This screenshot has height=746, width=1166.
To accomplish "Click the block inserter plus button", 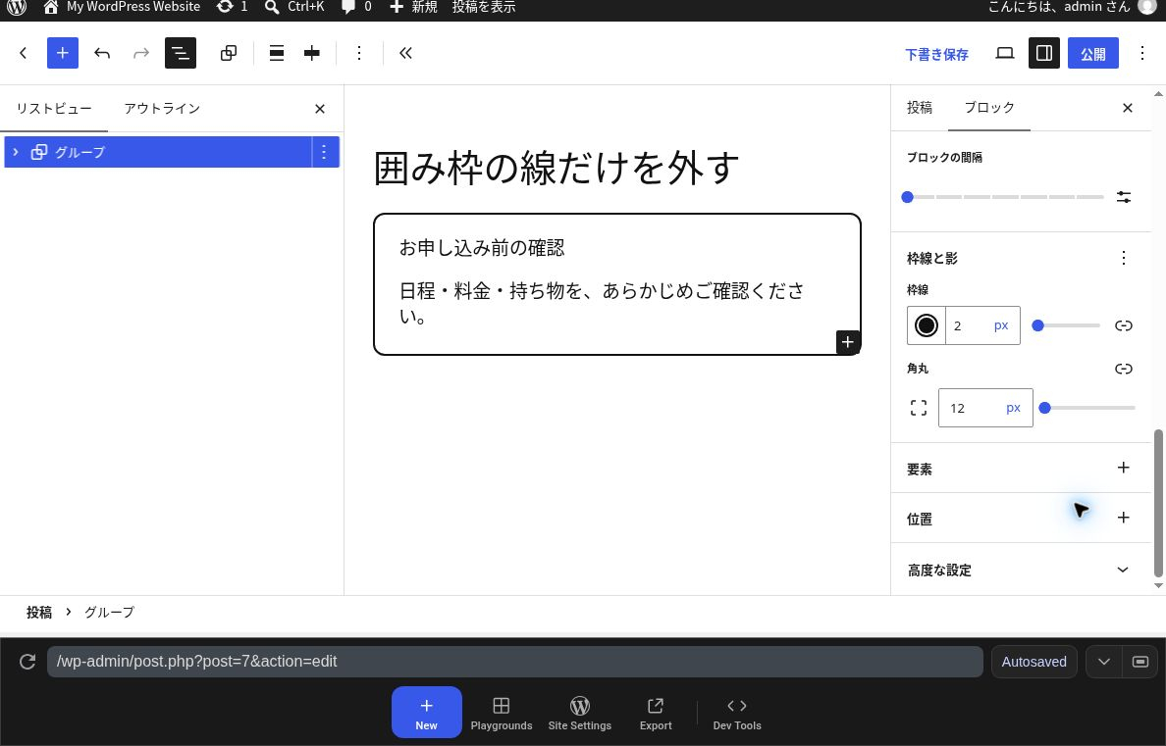I will click(x=63, y=53).
